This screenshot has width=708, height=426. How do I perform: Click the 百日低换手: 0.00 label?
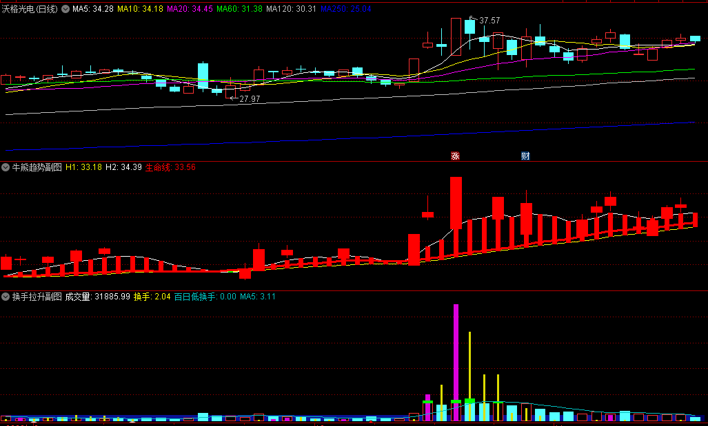[x=205, y=297]
